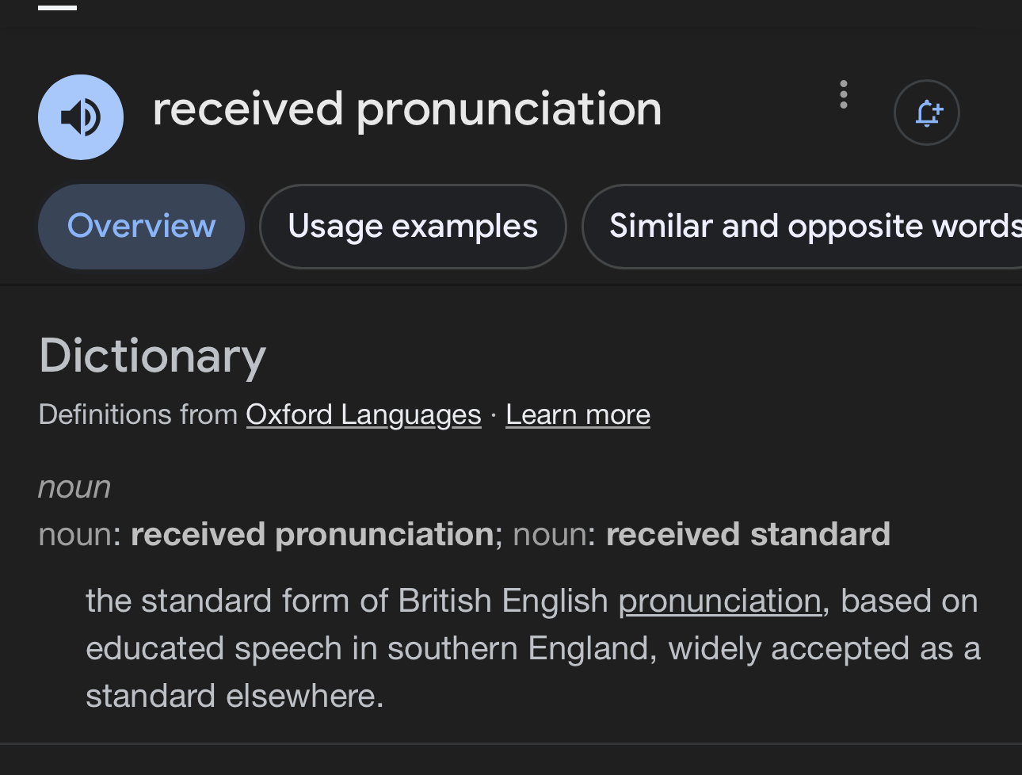Click the underlined pronunciation link in the definition
Image resolution: width=1022 pixels, height=775 pixels.
point(719,601)
